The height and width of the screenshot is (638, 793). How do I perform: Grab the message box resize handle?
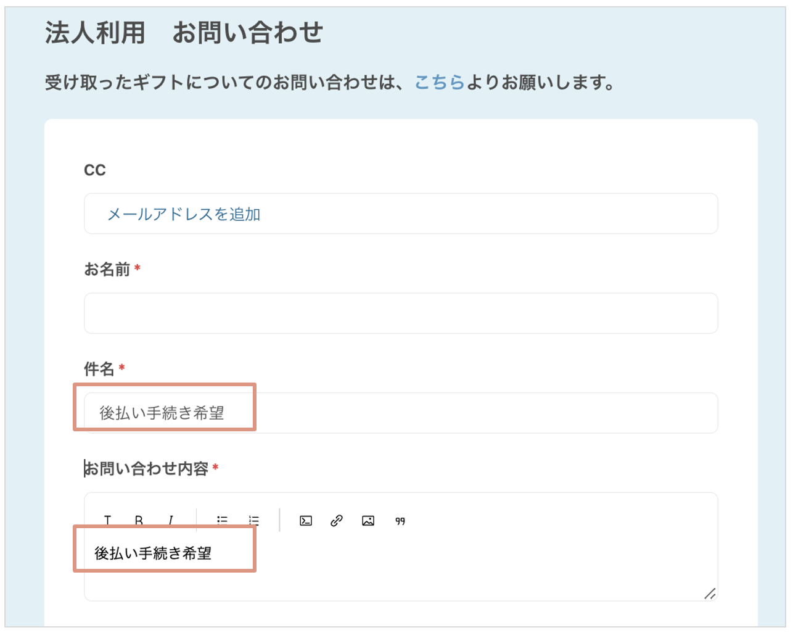[x=710, y=594]
